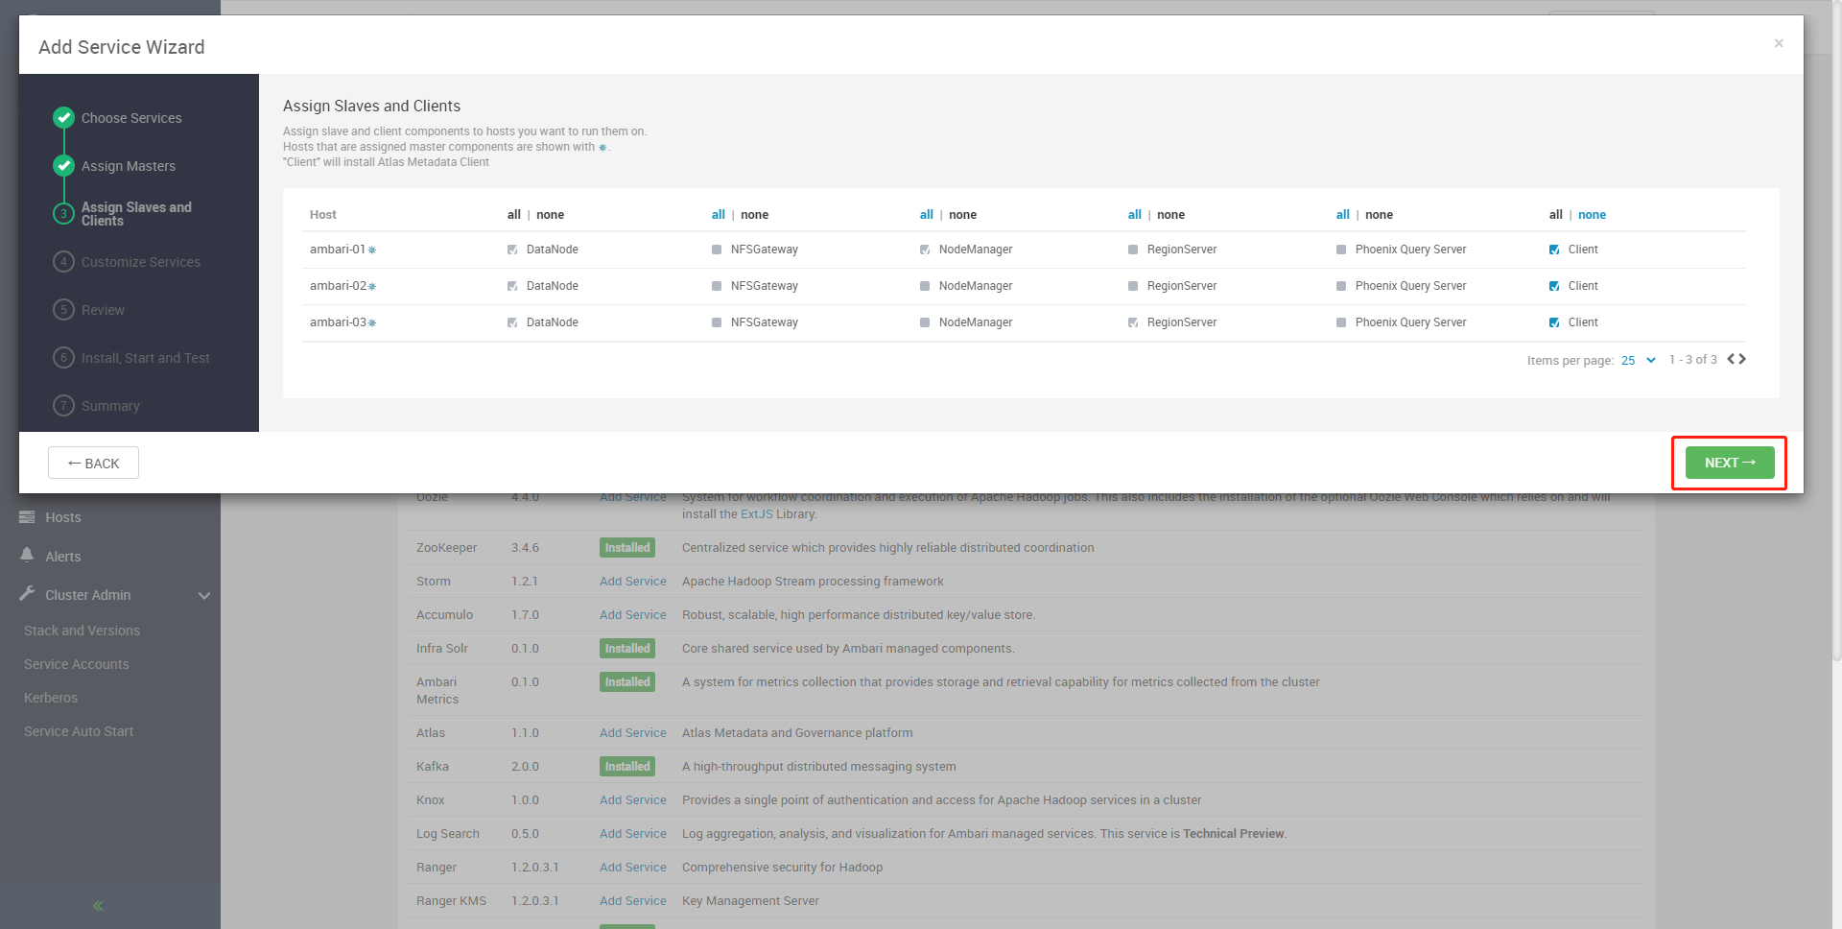
Task: Enable Phoenix Query Server on ambari-03
Action: coord(1341,322)
